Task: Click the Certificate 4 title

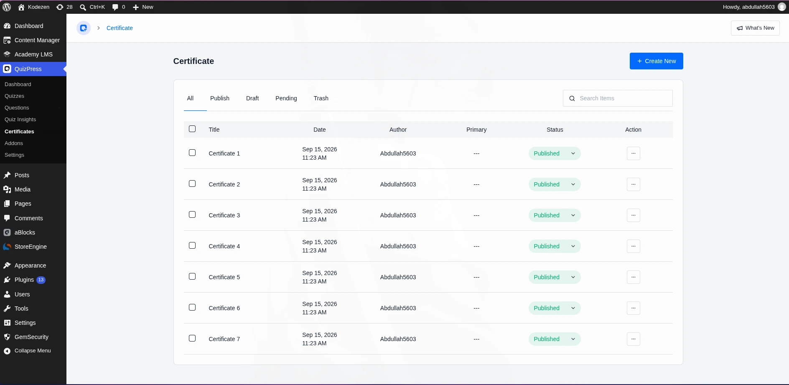Action: tap(224, 246)
